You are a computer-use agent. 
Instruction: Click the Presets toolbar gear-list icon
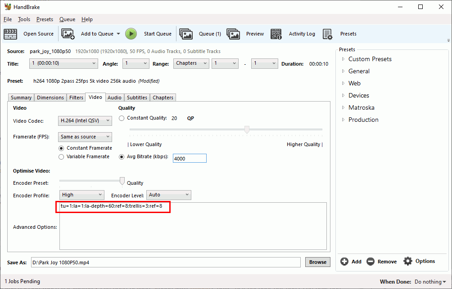327,34
